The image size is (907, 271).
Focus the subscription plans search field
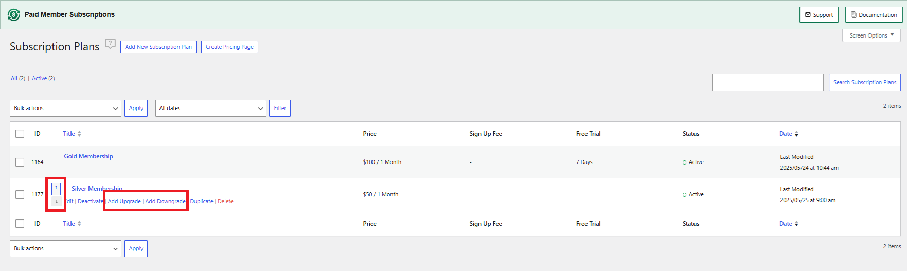coord(767,82)
